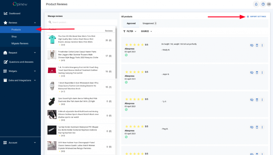Click the red first aid kit thumbnail
The width and height of the screenshot is (273, 155).
tap(52, 70)
